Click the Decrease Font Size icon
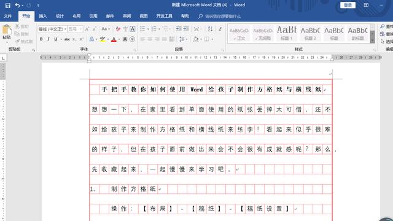Screen dimensions: 393x221 (95, 29)
